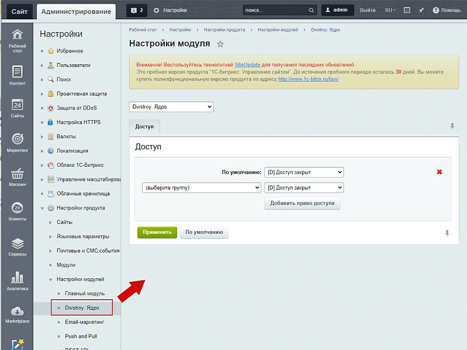Open the Рабочий стол sidebar icon
The height and width of the screenshot is (350, 467).
pos(17,40)
